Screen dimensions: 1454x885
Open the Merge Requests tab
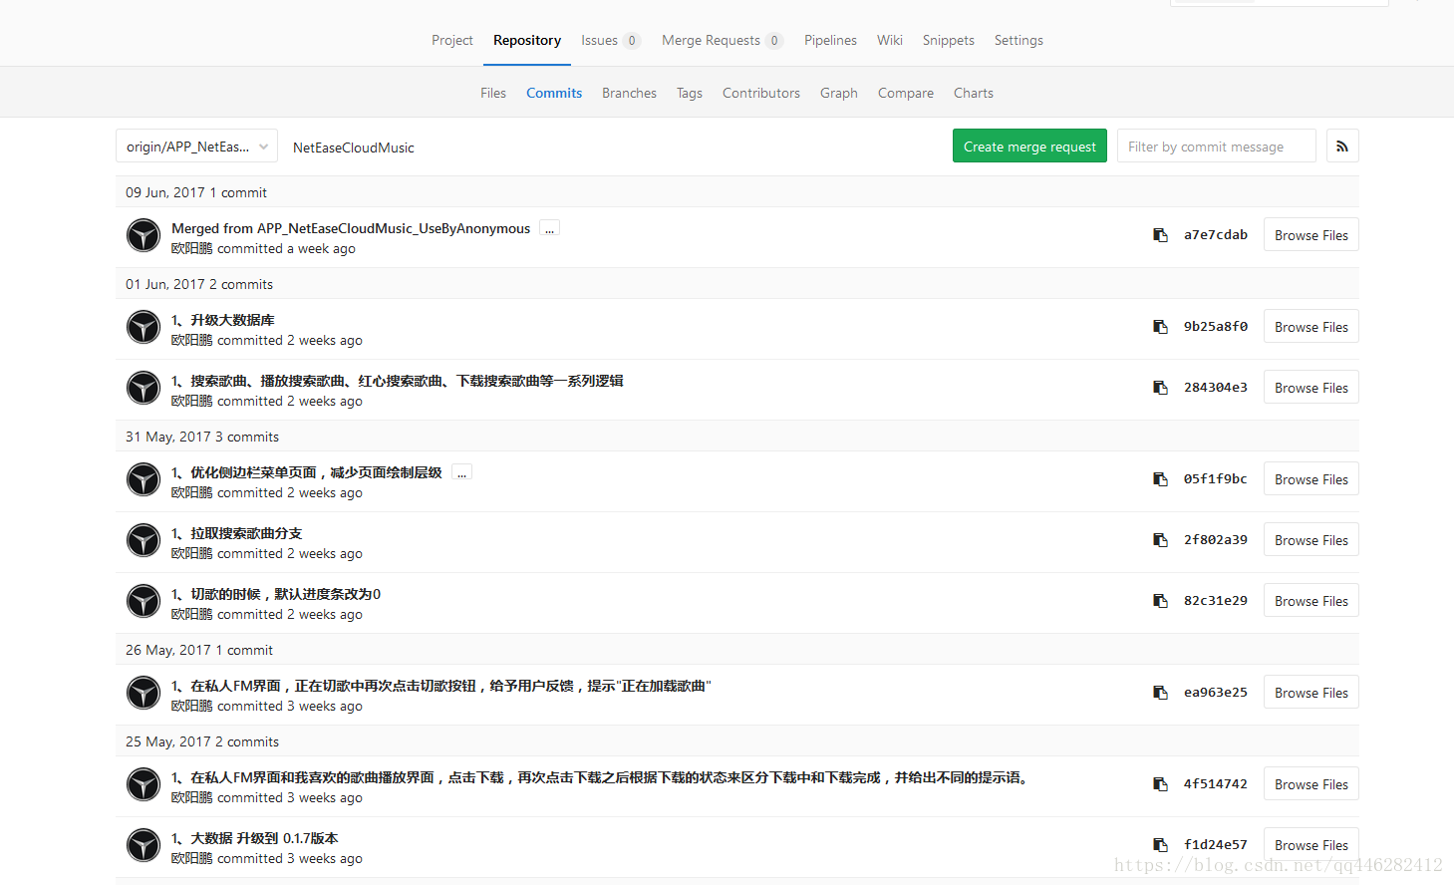(722, 40)
